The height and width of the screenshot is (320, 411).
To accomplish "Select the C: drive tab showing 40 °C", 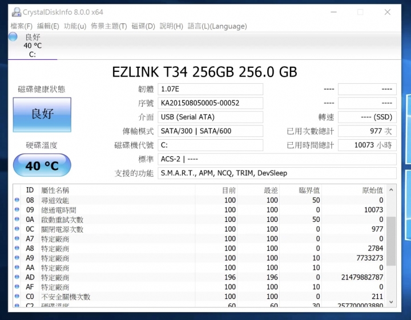I will click(33, 46).
